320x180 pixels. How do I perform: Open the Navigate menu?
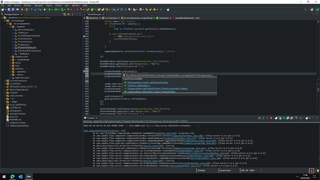[38, 5]
